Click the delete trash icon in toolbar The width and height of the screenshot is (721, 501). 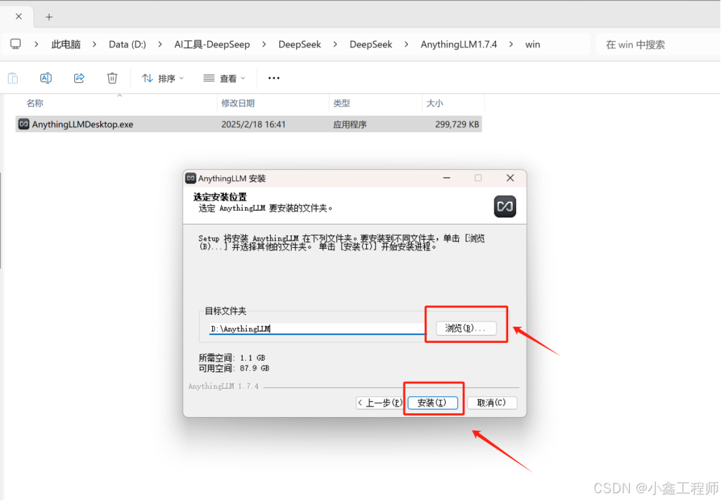112,78
